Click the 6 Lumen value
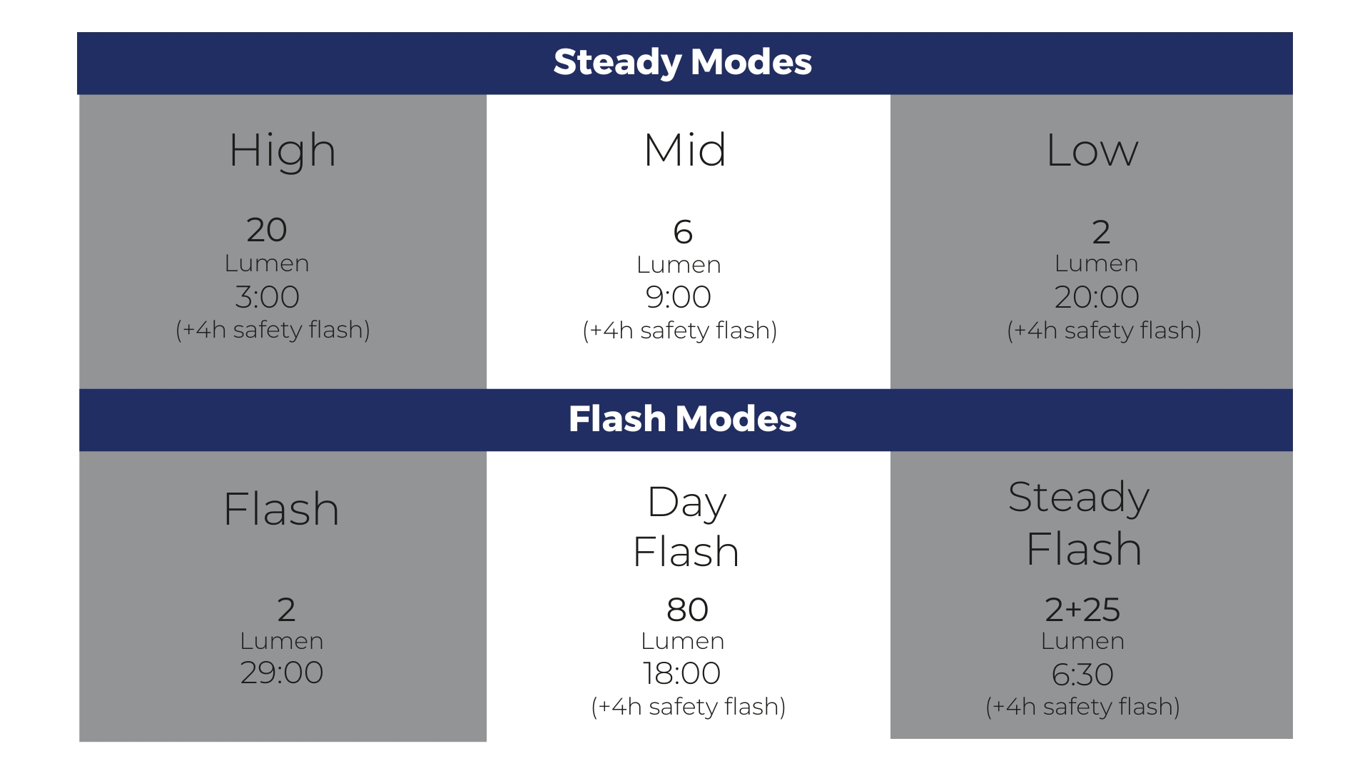Screen dimensions: 1370x771 click(x=683, y=232)
